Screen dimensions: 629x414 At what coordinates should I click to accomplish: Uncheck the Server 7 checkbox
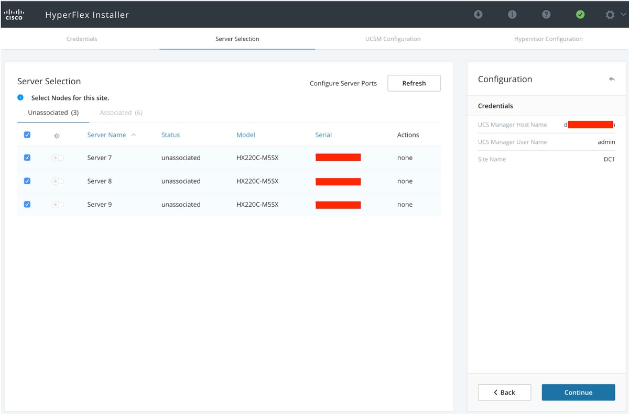tap(27, 158)
